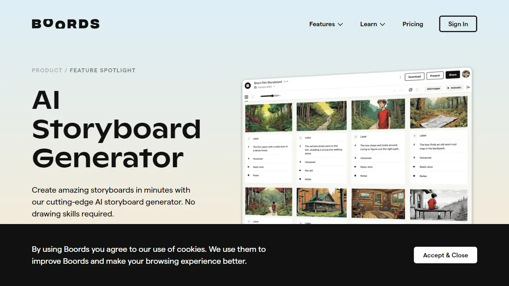Click the black Share button
This screenshot has height=286, width=509.
click(x=453, y=75)
